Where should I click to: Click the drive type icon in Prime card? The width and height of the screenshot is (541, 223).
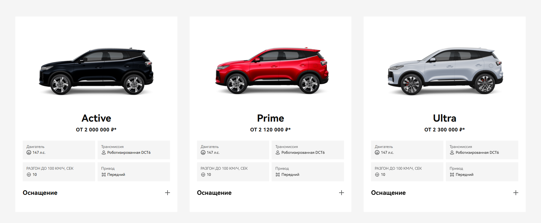coord(278,175)
